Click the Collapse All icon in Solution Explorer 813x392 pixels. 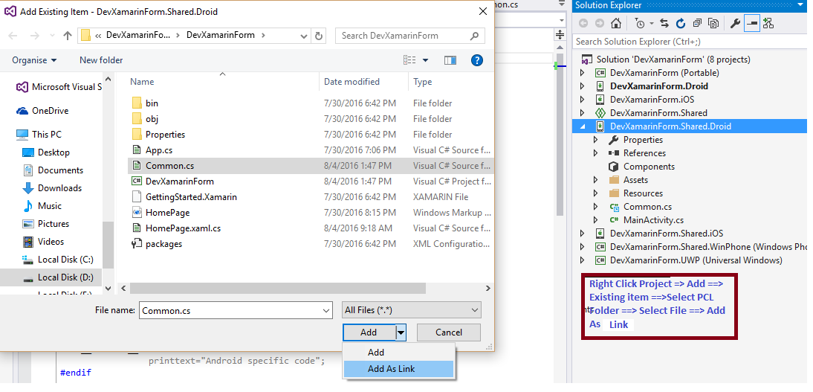(x=697, y=23)
